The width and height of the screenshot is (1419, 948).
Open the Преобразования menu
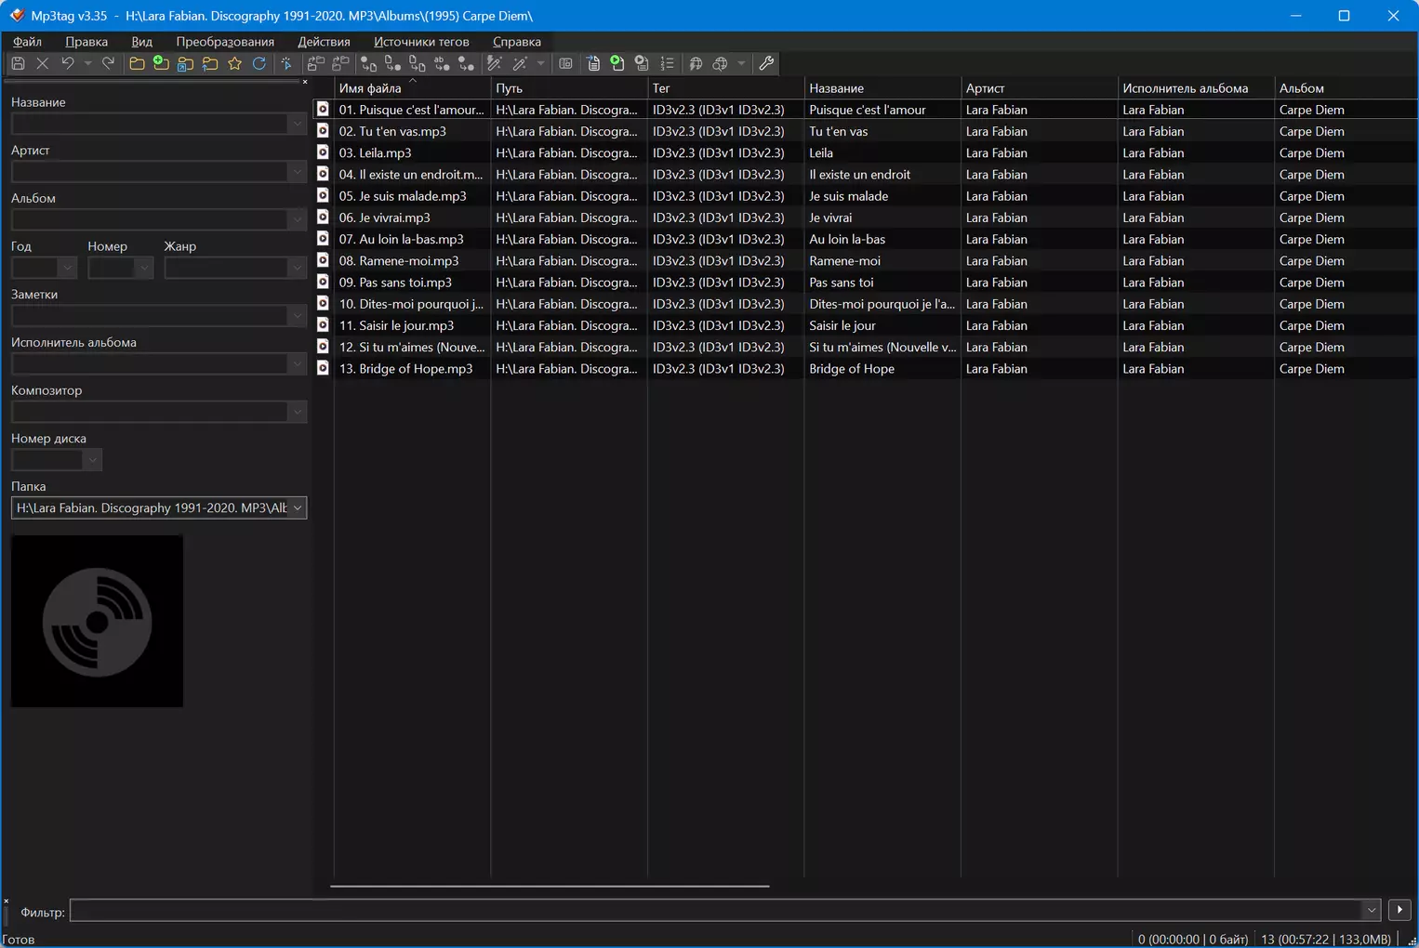tap(225, 42)
